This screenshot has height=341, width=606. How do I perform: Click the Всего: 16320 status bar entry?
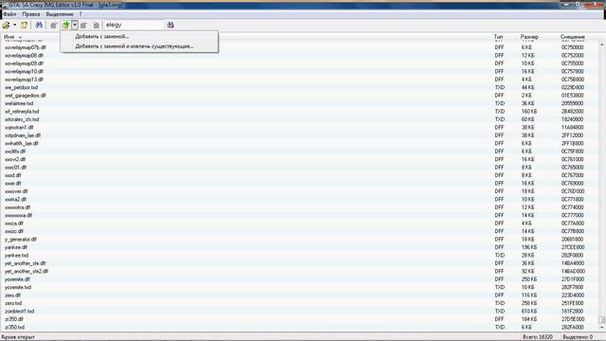click(538, 337)
